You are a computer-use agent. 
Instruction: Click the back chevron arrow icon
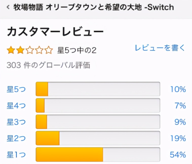[x=8, y=7]
